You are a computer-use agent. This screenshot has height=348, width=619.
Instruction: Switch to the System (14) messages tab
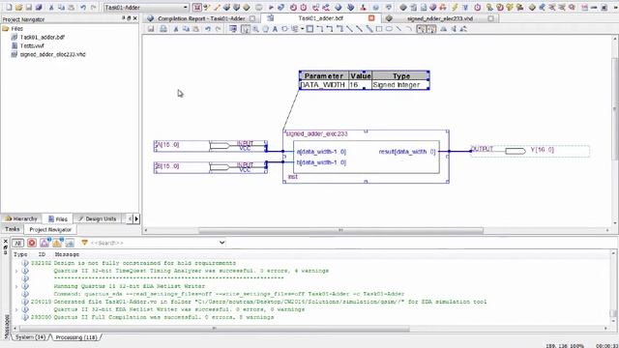click(30, 337)
